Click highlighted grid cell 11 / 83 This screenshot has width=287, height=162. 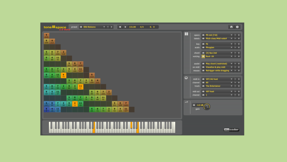pos(80,87)
